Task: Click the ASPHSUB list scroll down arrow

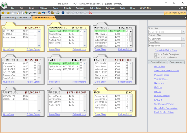Action: point(131,46)
